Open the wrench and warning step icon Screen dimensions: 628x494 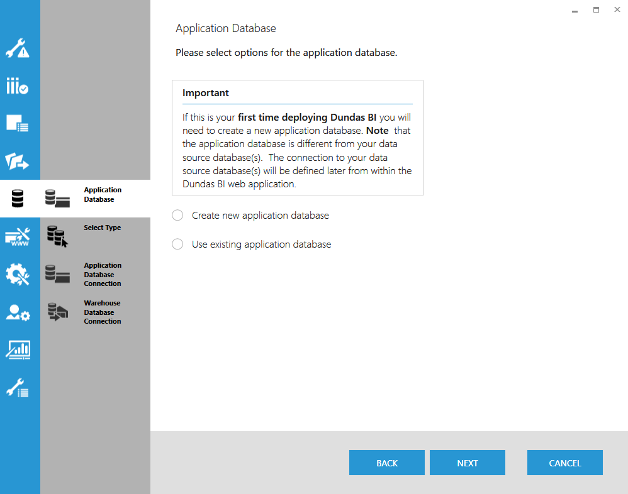[18, 48]
